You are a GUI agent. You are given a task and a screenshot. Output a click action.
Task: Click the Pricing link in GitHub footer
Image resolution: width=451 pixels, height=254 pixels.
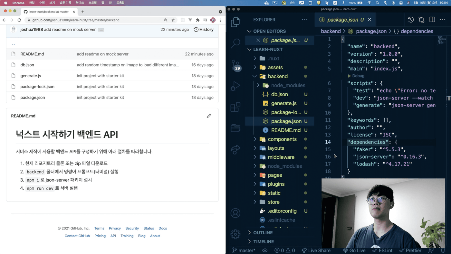coord(100,236)
